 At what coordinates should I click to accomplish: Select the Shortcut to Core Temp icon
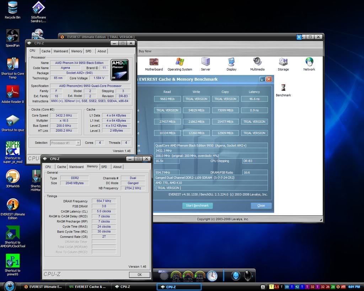(x=12, y=68)
